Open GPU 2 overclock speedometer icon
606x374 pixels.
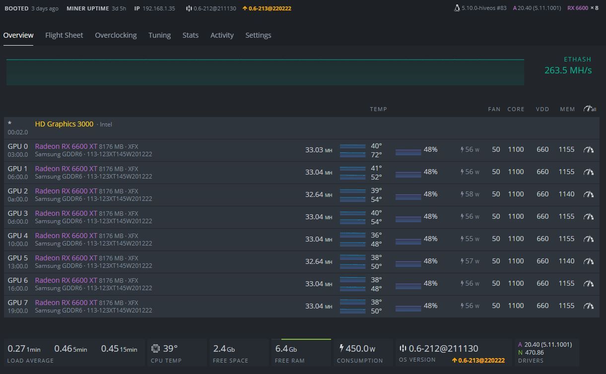click(x=589, y=194)
